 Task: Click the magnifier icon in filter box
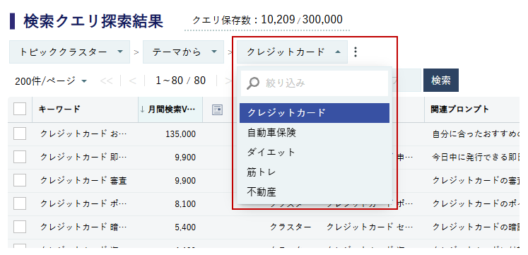(x=252, y=83)
